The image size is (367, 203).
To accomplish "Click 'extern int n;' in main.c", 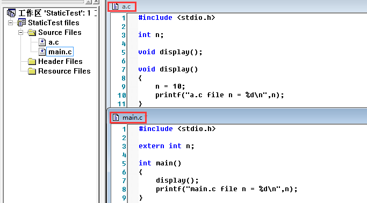I will coord(167,146).
